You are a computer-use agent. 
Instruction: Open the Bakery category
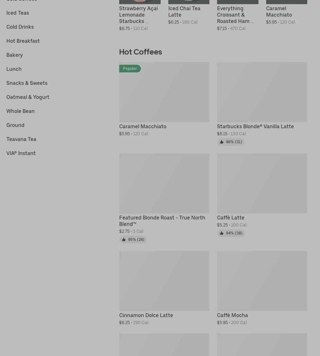click(15, 55)
